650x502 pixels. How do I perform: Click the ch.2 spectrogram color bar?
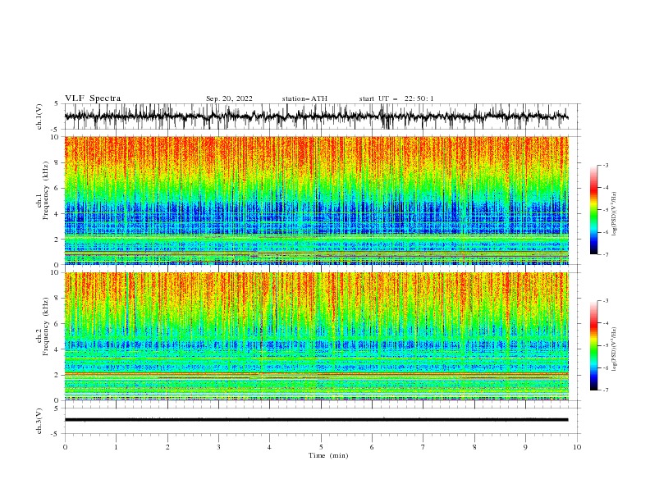pos(593,345)
